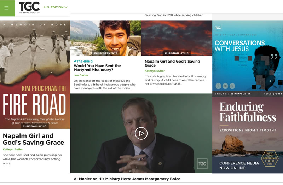Play the Al Mohler video
283x185 pixels.
[x=141, y=133]
